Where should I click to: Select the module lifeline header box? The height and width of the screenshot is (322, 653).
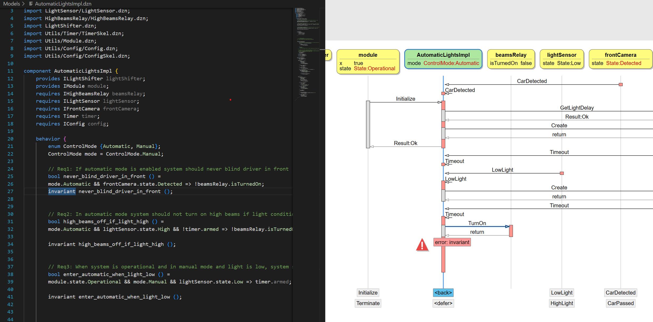pos(368,62)
